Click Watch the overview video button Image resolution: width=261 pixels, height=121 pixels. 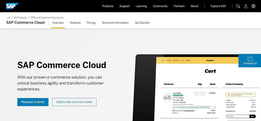pyautogui.click(x=74, y=102)
